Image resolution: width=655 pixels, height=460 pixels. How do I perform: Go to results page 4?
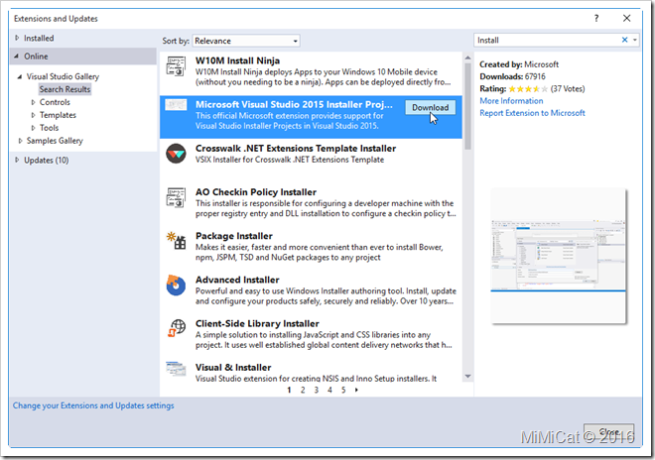(x=329, y=390)
